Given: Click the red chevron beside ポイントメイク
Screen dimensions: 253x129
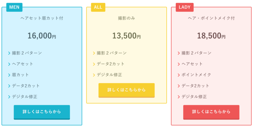Looking at the screenshot, I should (178, 75).
